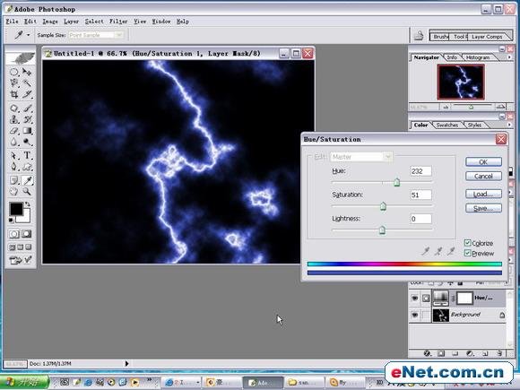Open the Color panel menu arrow
The image size is (520, 390).
pos(509,125)
